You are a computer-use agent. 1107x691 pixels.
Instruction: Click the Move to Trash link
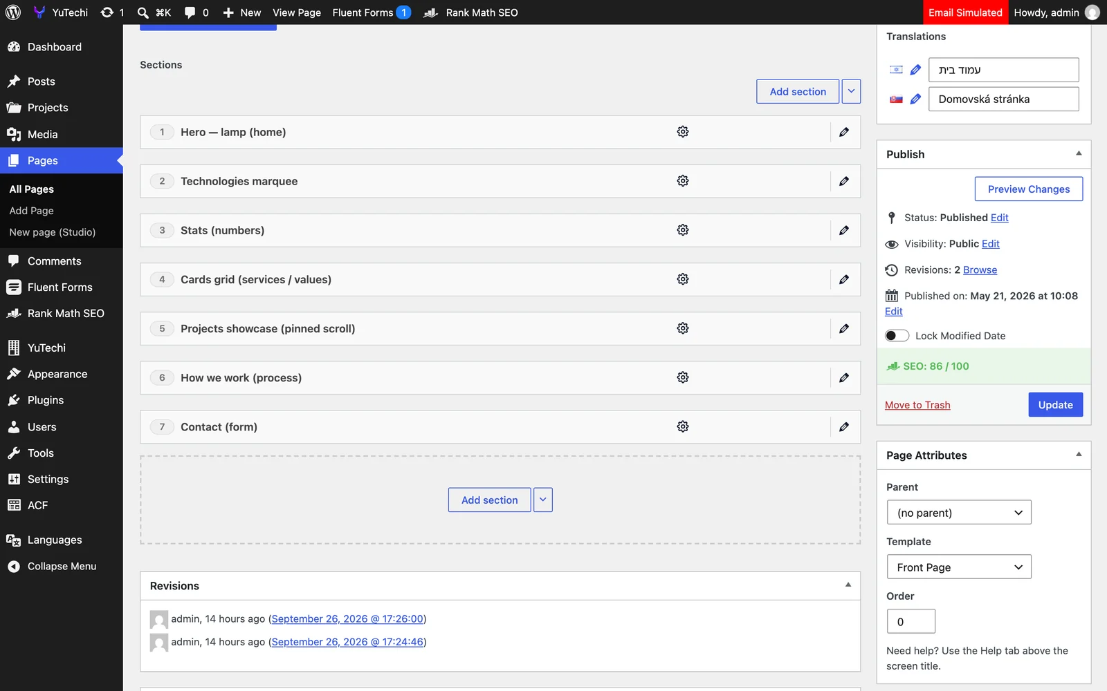point(917,405)
